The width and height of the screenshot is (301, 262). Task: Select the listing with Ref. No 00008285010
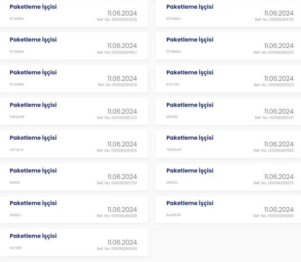click(x=117, y=85)
